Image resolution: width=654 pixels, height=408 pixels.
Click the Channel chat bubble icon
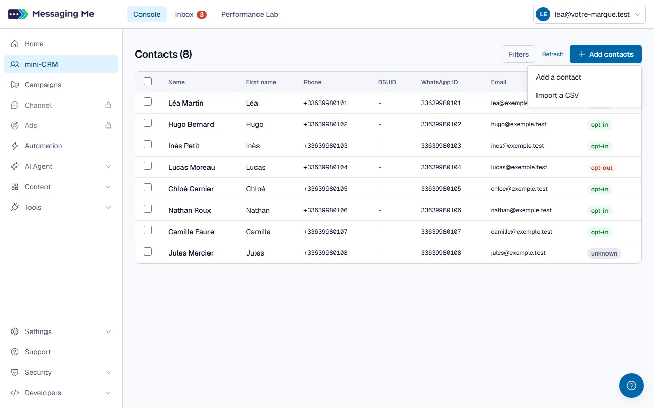point(15,105)
